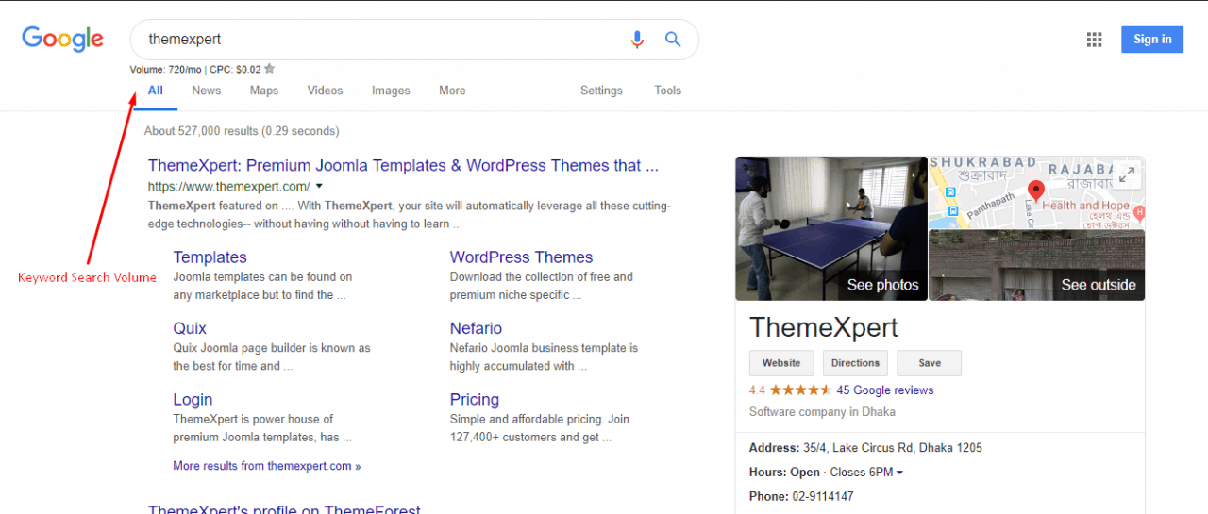
Task: Open the Templates sitelink
Action: (210, 257)
